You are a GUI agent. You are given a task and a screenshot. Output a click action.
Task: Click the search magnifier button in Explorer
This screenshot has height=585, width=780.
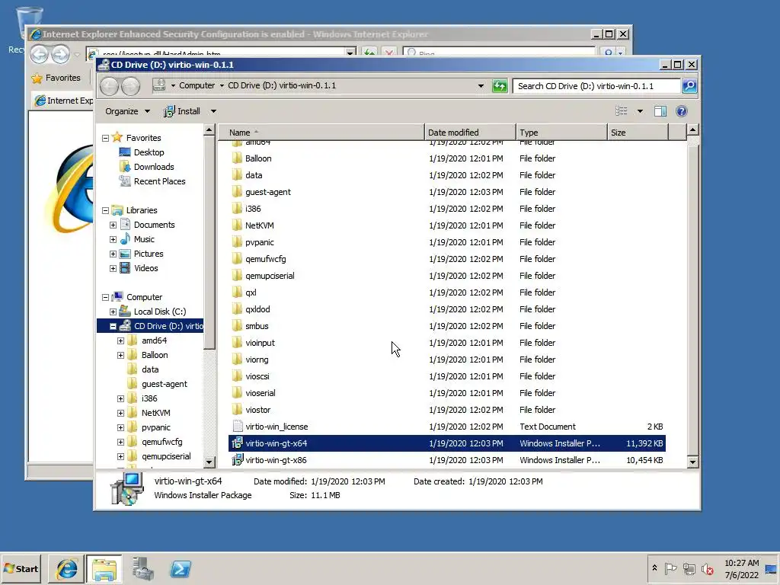point(689,86)
